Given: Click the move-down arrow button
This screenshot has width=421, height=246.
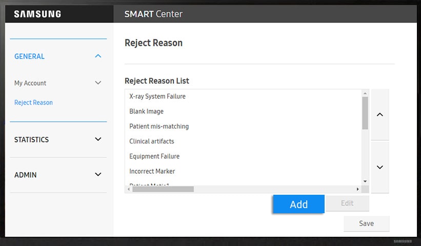Looking at the screenshot, I should click(379, 167).
